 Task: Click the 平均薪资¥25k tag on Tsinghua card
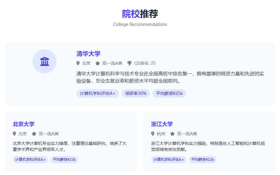pos(169,93)
